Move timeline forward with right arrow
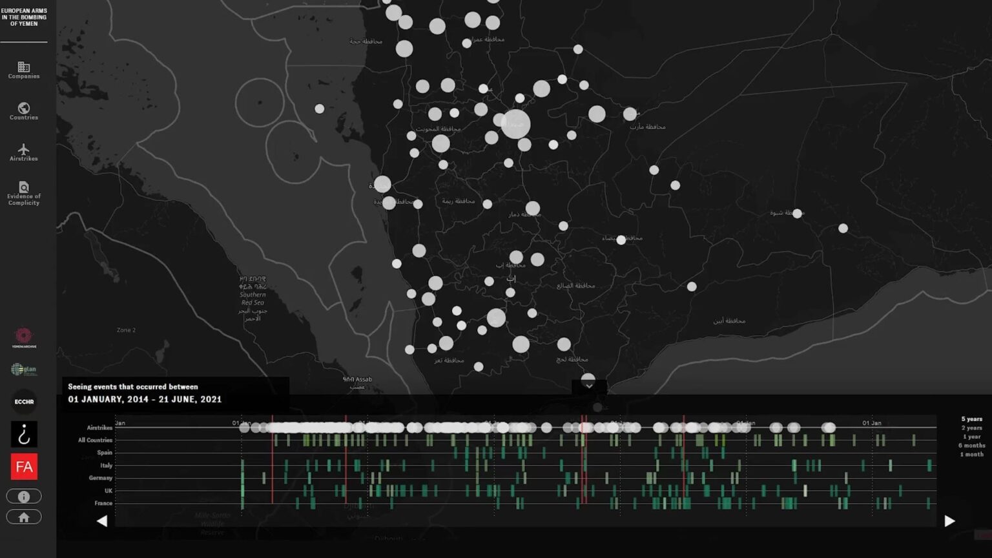Viewport: 992px width, 558px height. click(x=949, y=521)
